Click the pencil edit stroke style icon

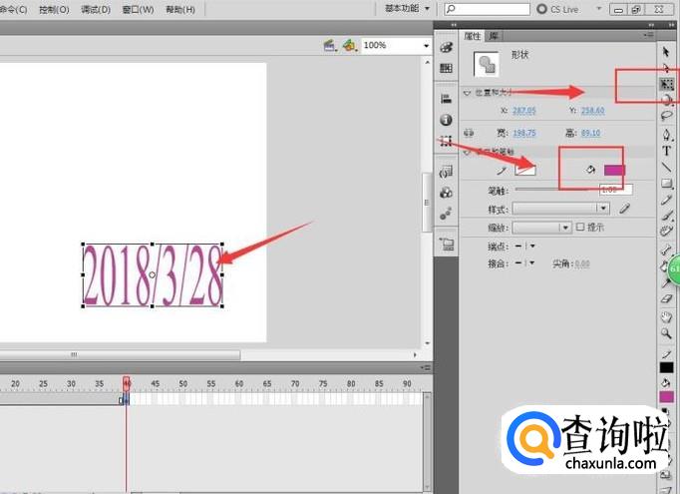(x=625, y=209)
